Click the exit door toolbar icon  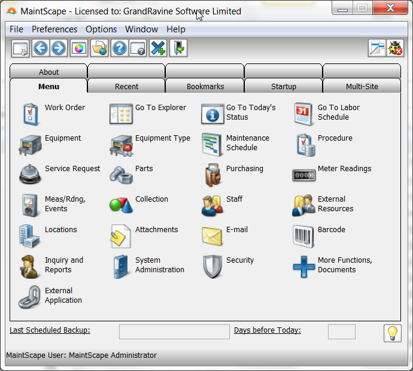(178, 48)
